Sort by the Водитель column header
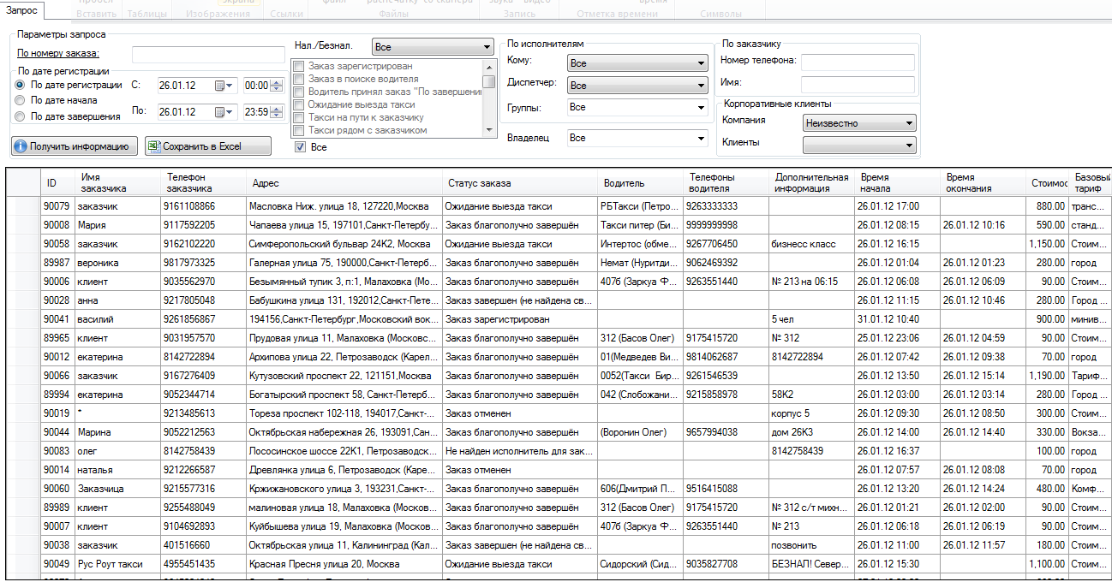The height and width of the screenshot is (582, 1112). click(640, 183)
